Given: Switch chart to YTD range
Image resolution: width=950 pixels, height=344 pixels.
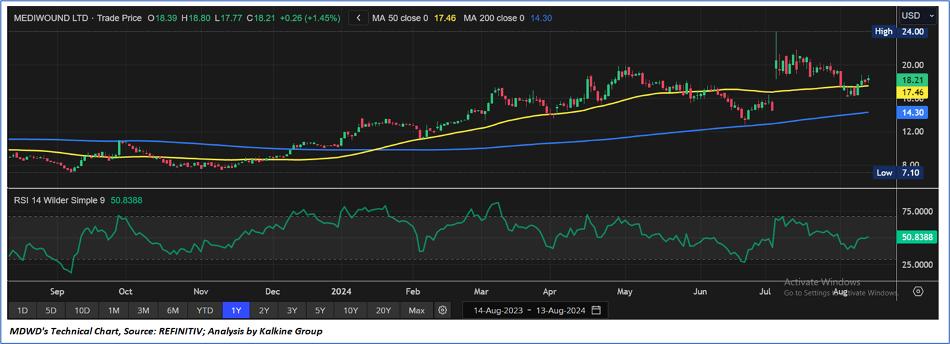Looking at the screenshot, I should pos(205,310).
